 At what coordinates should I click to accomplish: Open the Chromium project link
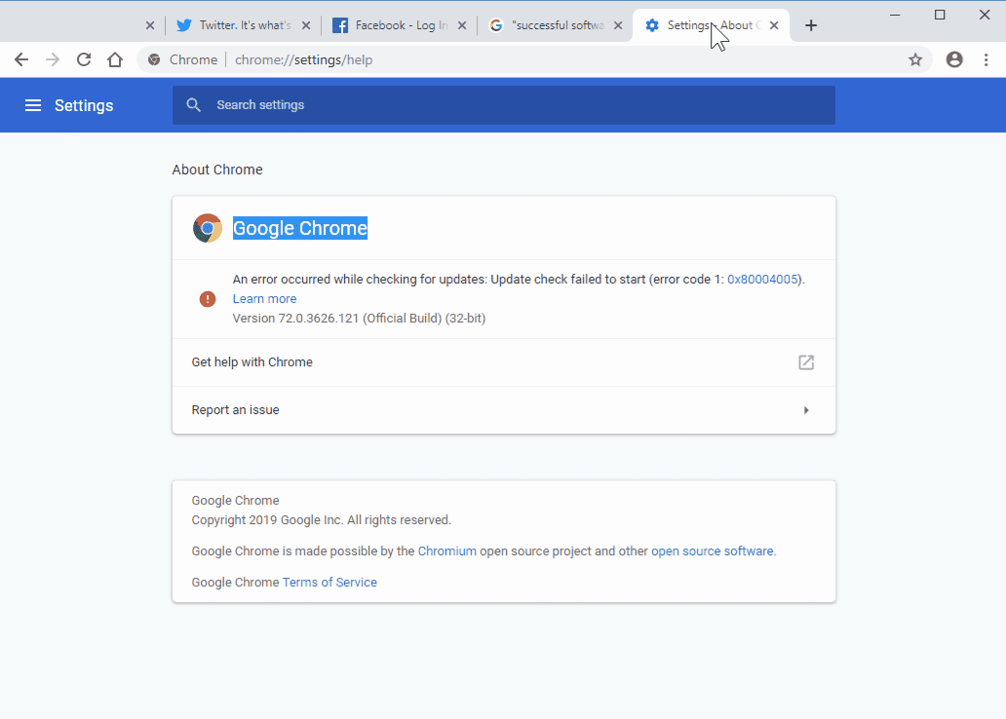[x=447, y=551]
